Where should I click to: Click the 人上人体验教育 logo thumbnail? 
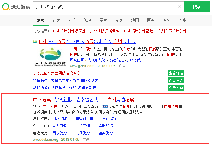pyautogui.click(x=50, y=57)
